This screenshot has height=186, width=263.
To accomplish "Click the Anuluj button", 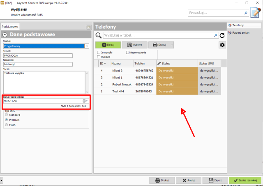I will 189,181.
